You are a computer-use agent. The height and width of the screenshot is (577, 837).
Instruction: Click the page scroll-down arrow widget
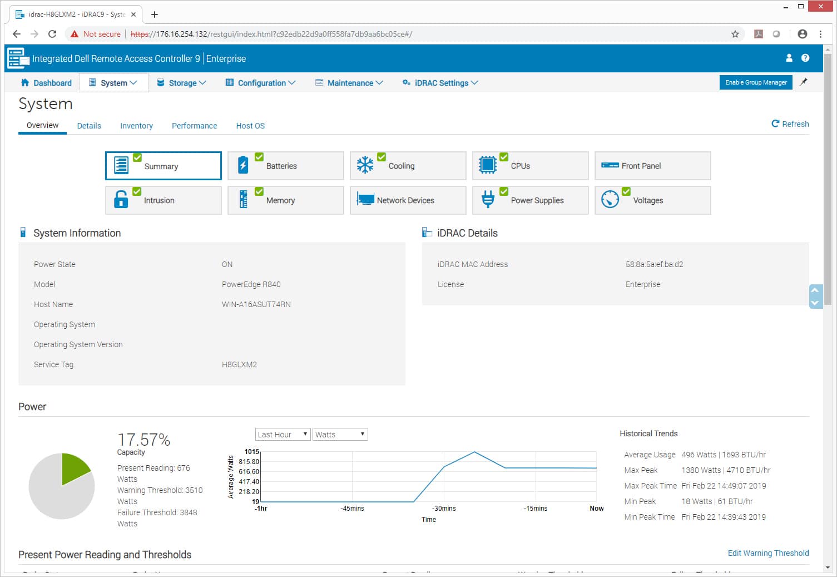[x=815, y=303]
